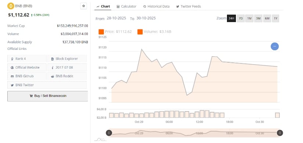This screenshot has height=143, width=303.
Task: Select the 24H zoom range
Action: click(x=231, y=18)
